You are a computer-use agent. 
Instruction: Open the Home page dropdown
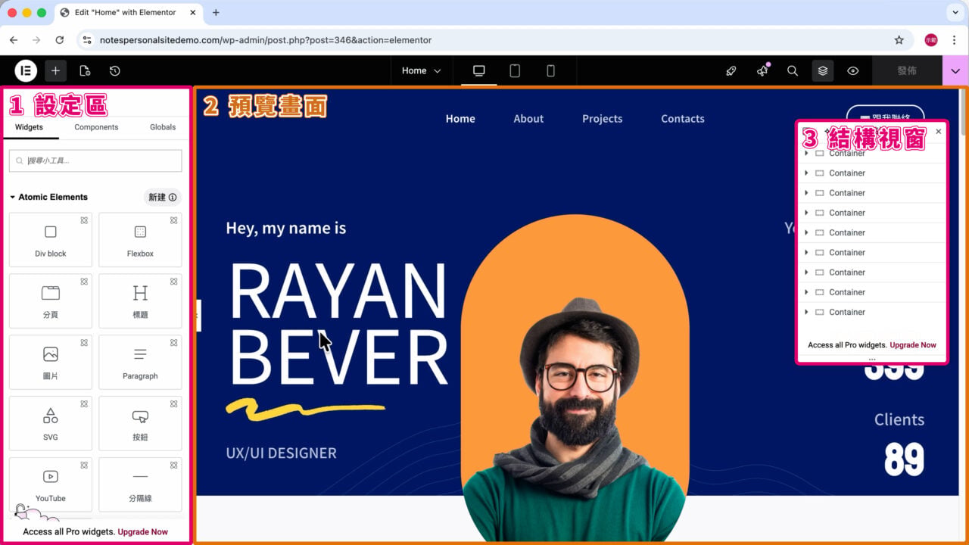click(x=421, y=70)
